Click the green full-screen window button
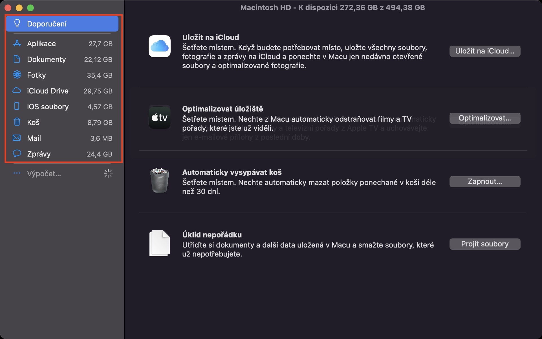 point(30,8)
